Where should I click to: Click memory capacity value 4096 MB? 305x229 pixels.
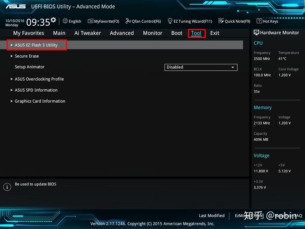pyautogui.click(x=261, y=140)
